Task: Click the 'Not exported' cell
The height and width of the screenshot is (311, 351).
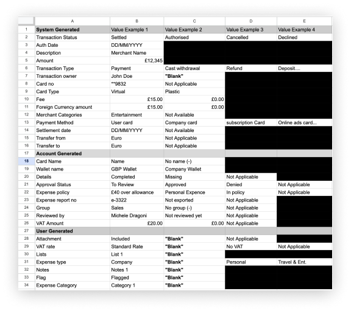Action: click(194, 200)
